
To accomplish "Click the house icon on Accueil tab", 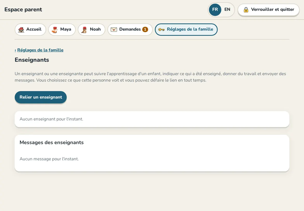I will 21,30.
